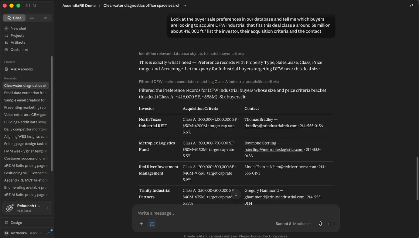Switch to the code tab icon

tap(45, 18)
